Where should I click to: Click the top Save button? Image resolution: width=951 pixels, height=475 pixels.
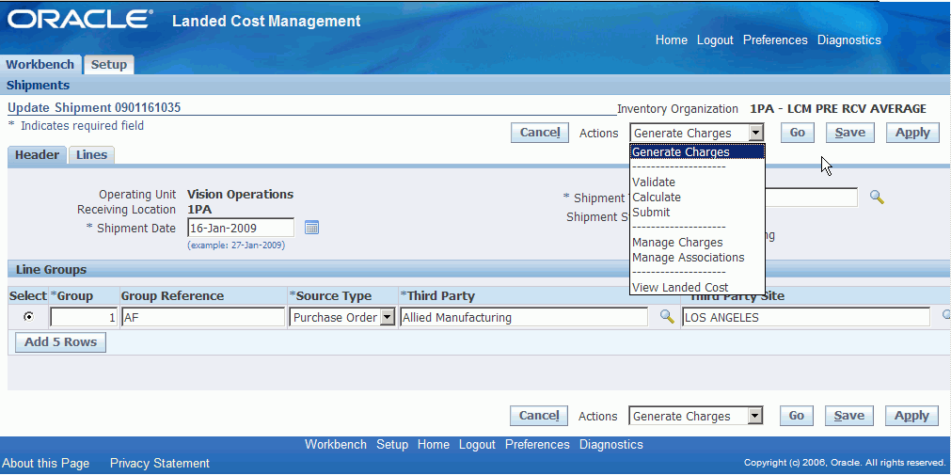849,133
